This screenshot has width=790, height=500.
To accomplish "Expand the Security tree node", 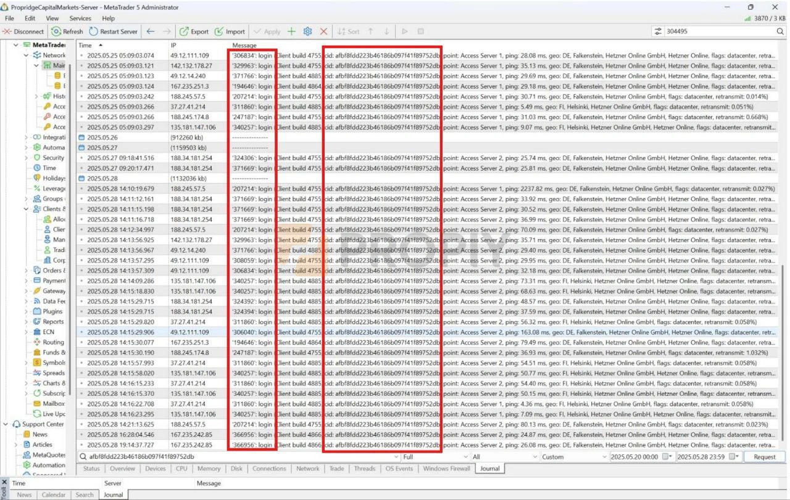I will click(27, 158).
